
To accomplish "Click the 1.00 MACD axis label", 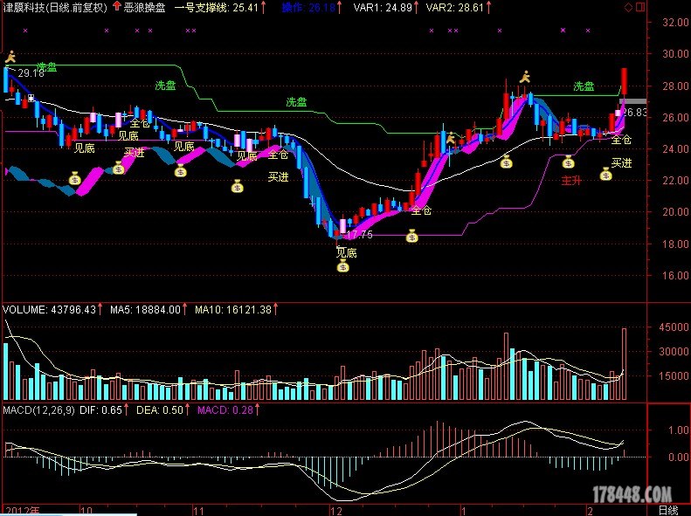I will tap(679, 430).
